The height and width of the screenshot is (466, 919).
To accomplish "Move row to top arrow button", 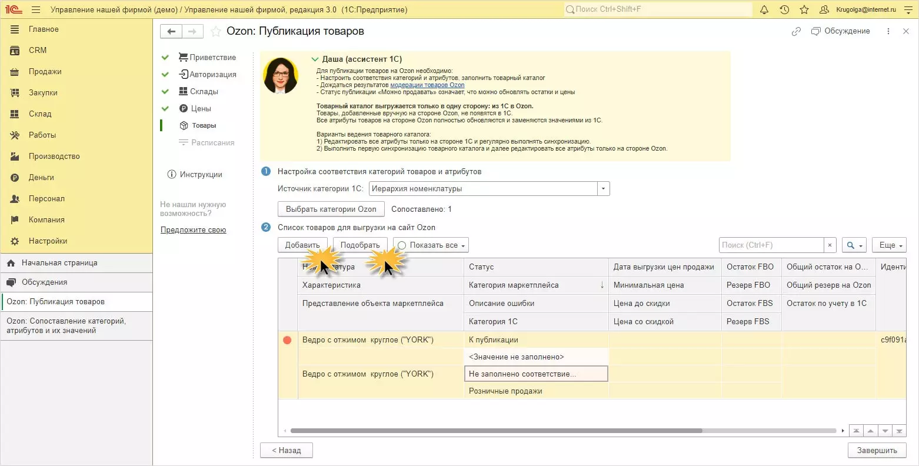I will click(856, 431).
